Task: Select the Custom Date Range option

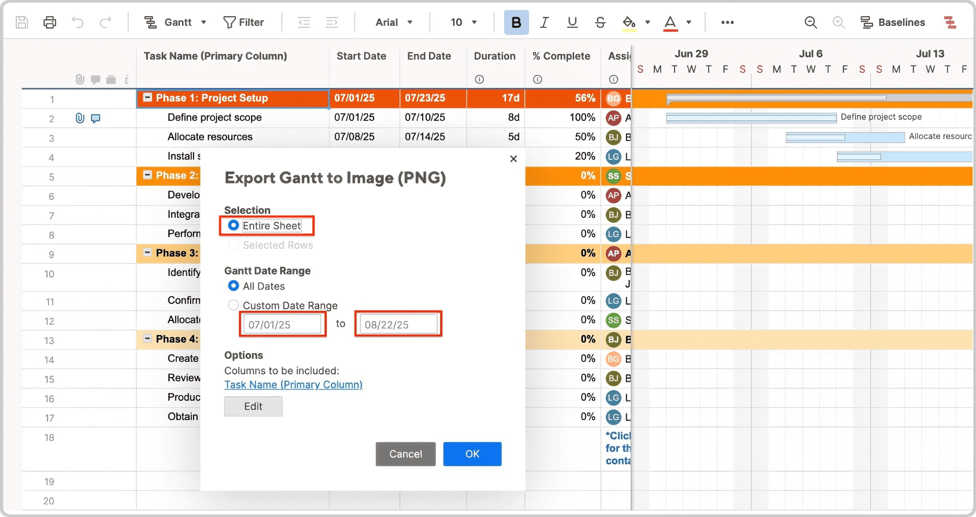Action: point(233,305)
